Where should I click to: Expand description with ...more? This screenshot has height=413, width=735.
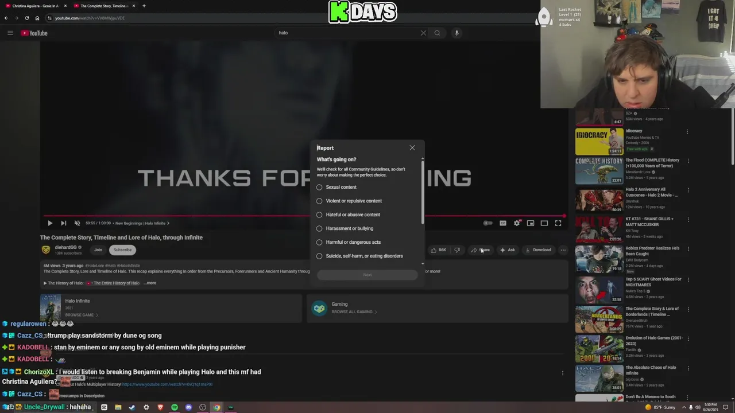150,283
